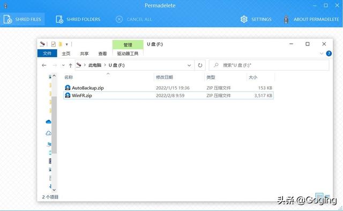Close the Permadelete window

337,5
